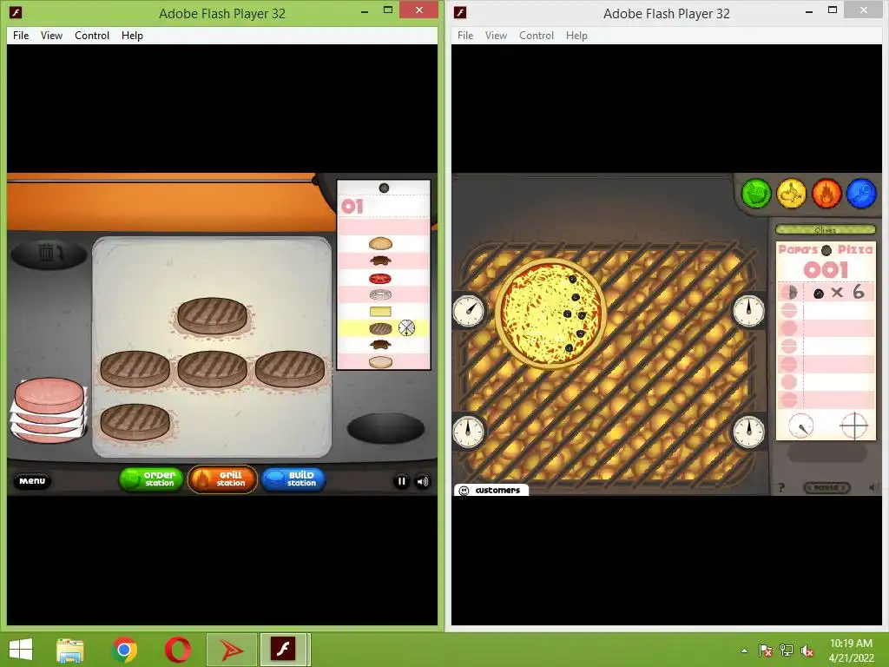Image resolution: width=889 pixels, height=667 pixels.
Task: Open the burger game Menu button
Action: click(32, 481)
